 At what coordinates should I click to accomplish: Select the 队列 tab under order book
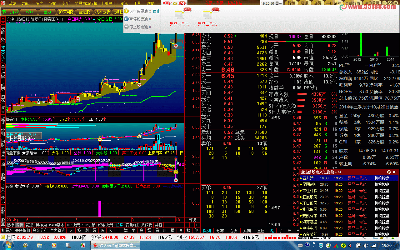click(x=207, y=231)
